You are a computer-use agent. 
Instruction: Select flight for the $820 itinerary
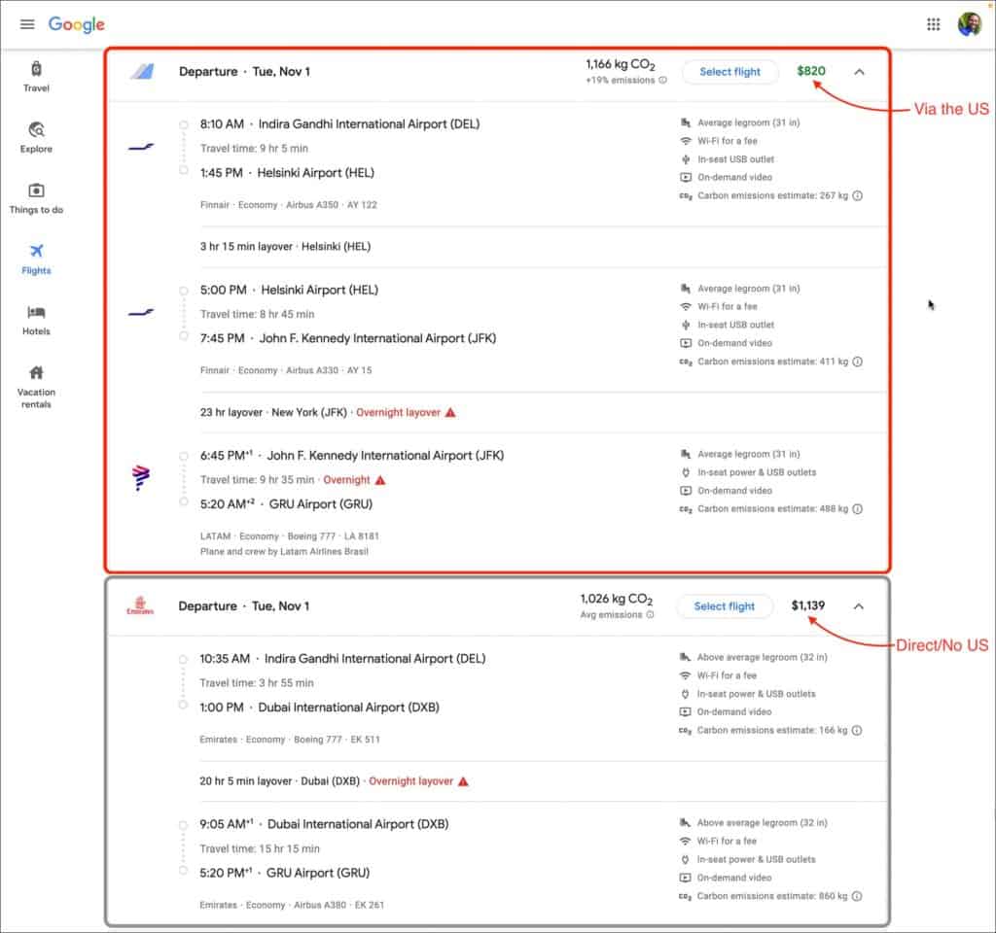coord(729,72)
